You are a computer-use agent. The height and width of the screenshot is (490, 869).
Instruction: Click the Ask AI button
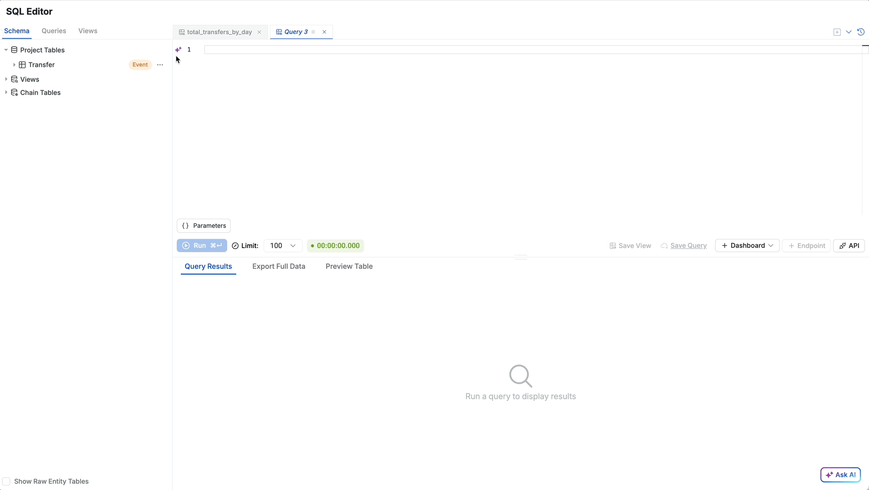coord(841,475)
